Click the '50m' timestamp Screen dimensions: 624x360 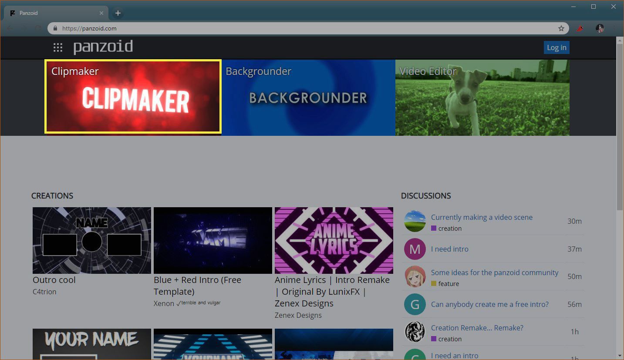pos(575,276)
